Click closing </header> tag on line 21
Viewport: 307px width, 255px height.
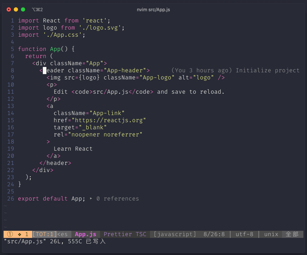pos(55,163)
